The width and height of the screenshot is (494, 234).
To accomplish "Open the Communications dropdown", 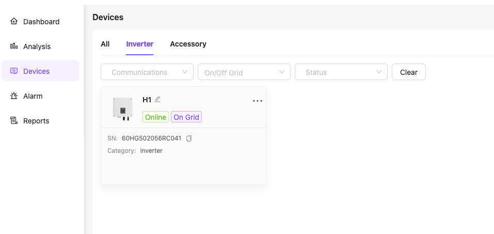I will pos(147,72).
